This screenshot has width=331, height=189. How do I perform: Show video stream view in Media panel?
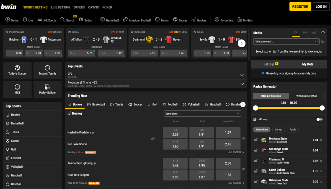(296, 33)
